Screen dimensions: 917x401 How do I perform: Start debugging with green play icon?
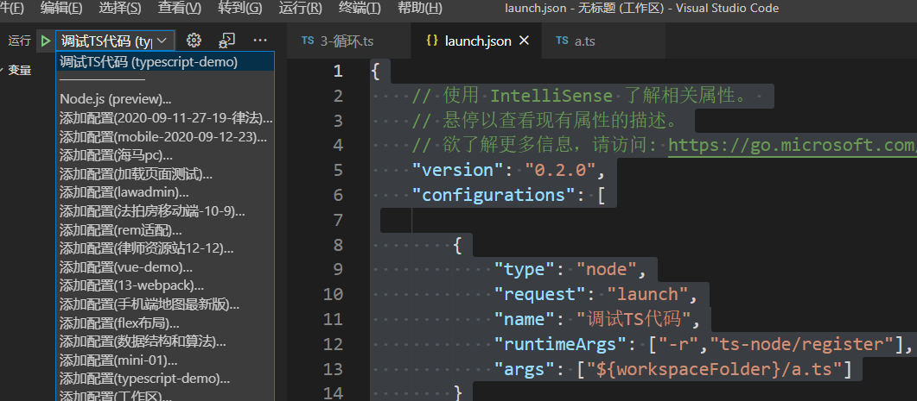(46, 41)
